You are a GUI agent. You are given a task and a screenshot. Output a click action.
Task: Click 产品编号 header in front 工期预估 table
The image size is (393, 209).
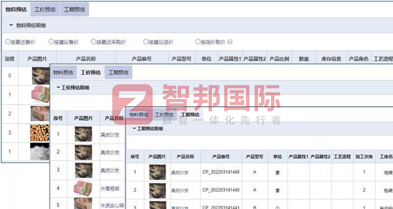[221, 157]
